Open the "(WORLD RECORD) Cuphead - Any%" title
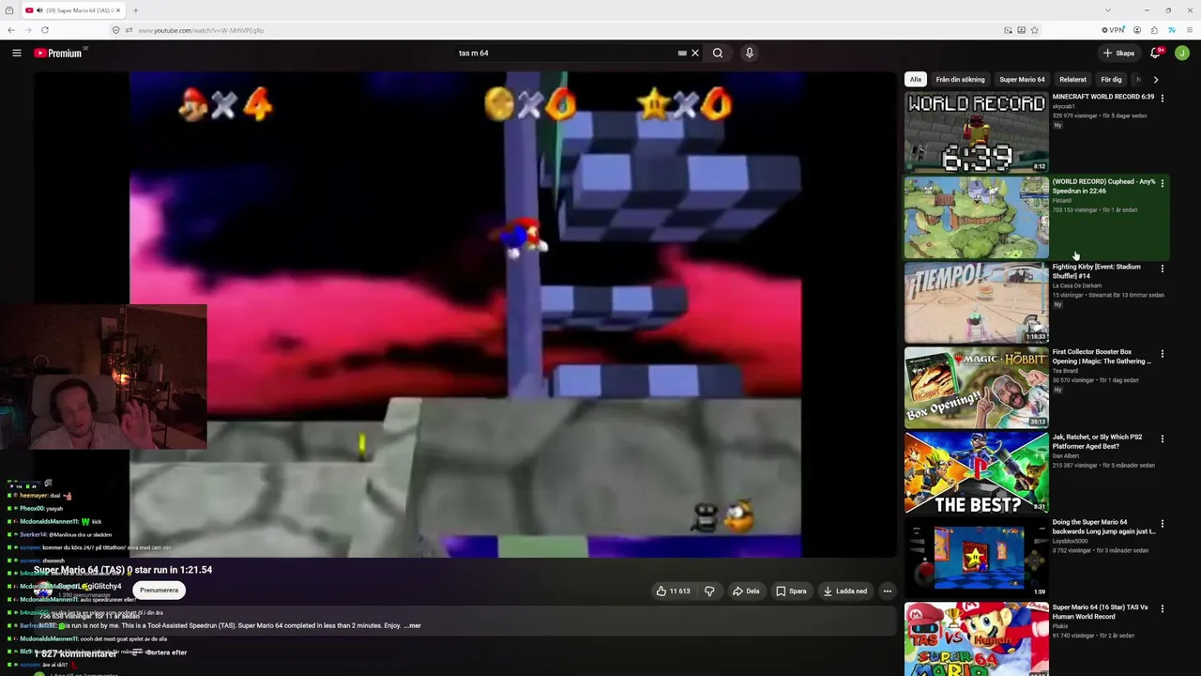1201x676 pixels. coord(1103,186)
